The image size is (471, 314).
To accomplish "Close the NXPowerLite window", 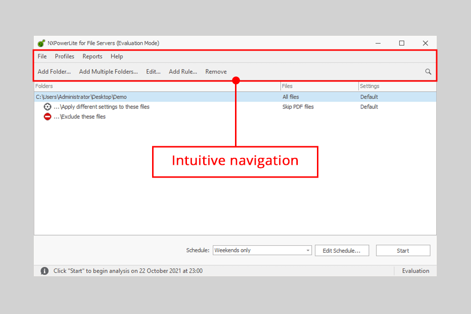I will (425, 43).
